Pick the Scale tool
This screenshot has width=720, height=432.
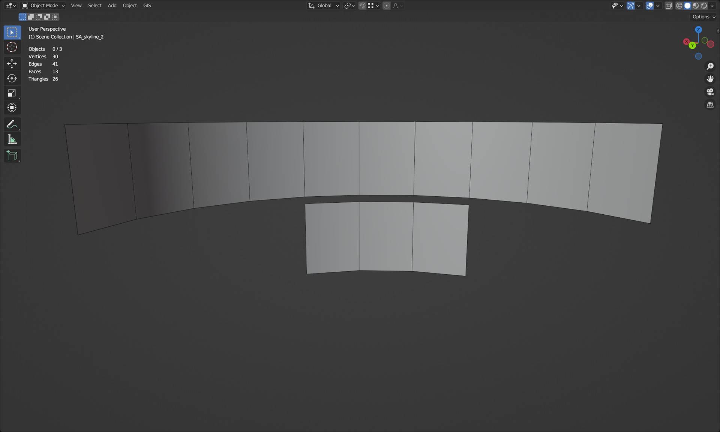[12, 93]
